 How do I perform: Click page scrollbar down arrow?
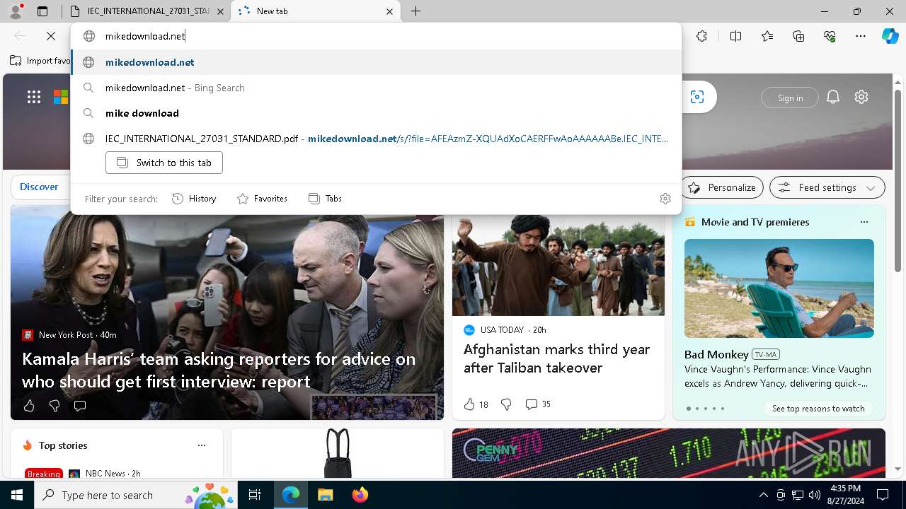click(x=898, y=469)
